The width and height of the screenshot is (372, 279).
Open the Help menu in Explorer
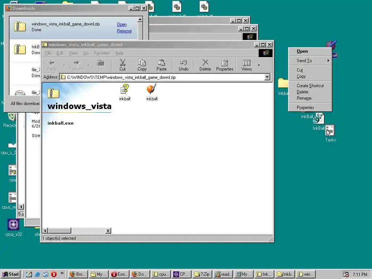120,53
